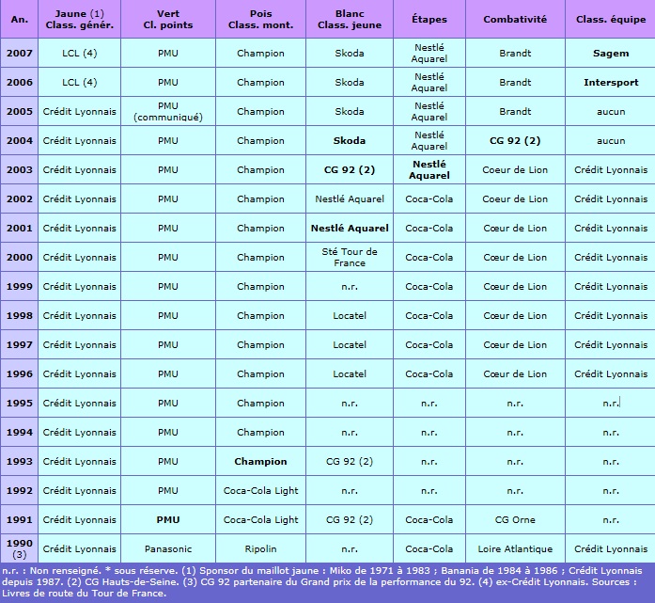This screenshot has width=655, height=603.
Task: Select the 2001 year cell
Action: pyautogui.click(x=19, y=229)
